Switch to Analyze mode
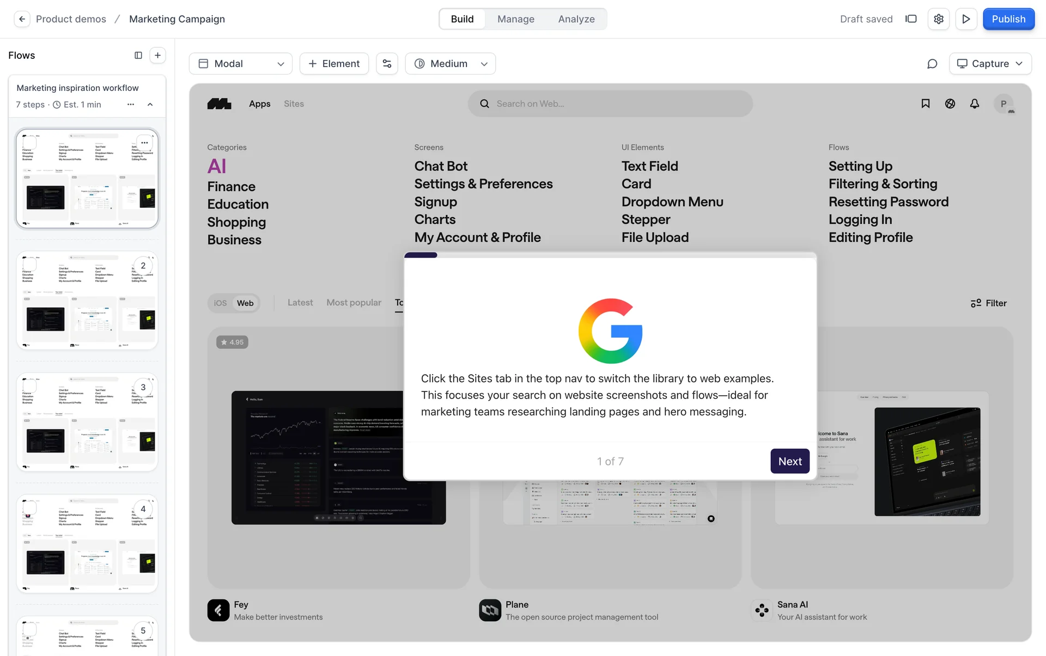1046x656 pixels. pyautogui.click(x=576, y=19)
